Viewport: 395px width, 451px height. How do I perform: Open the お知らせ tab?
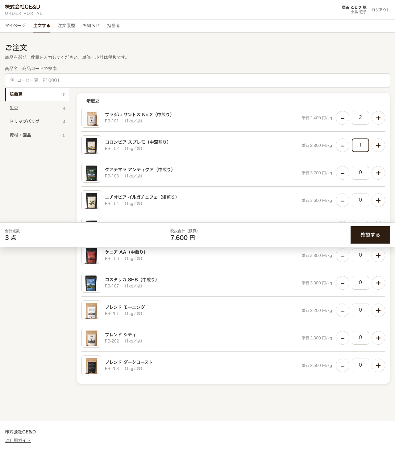coord(91,26)
